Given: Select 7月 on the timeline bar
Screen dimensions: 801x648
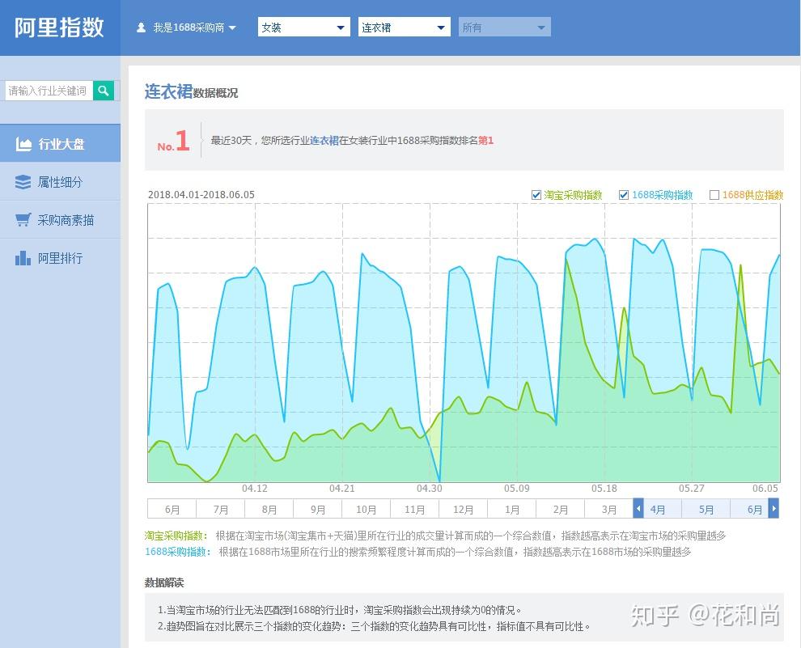Looking at the screenshot, I should (x=221, y=510).
